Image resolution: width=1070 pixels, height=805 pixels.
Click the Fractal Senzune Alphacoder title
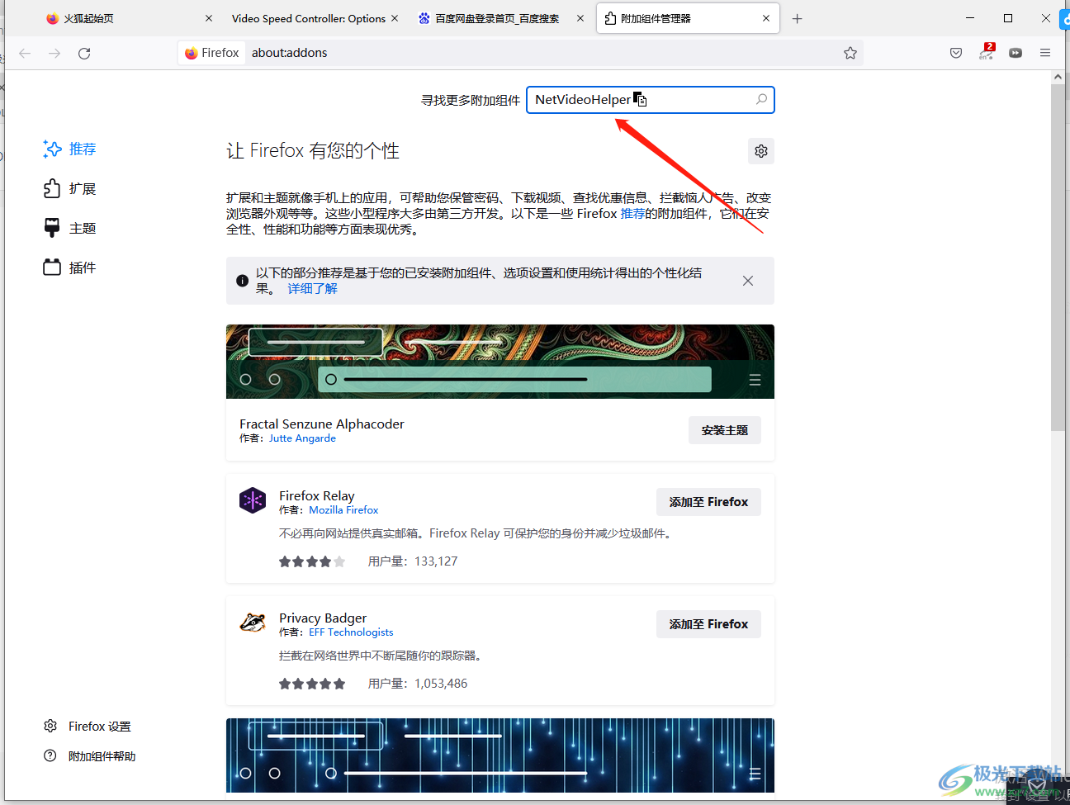coord(322,424)
